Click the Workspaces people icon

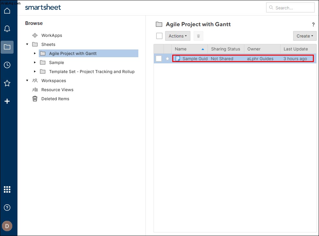tap(35, 80)
